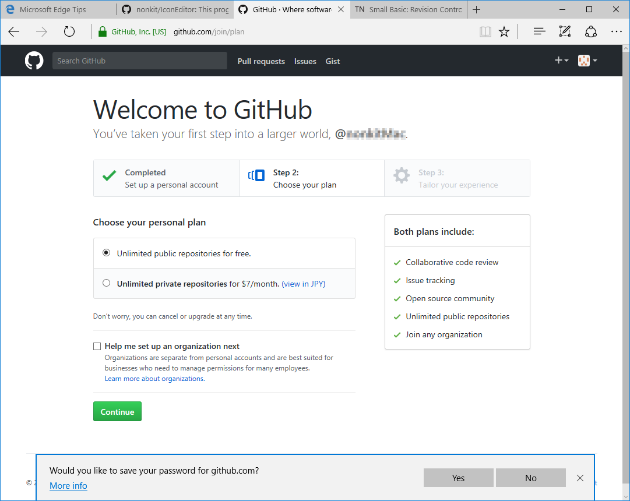Viewport: 630px width, 501px height.
Task: Switch to Microsoft Edge Tips tab
Action: 58,9
